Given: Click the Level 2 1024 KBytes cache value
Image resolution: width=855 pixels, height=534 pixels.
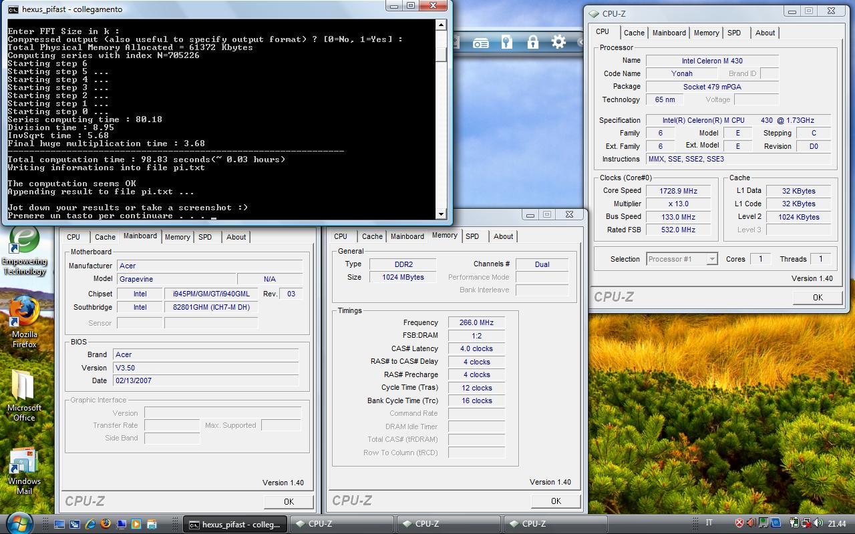Looking at the screenshot, I should point(798,217).
